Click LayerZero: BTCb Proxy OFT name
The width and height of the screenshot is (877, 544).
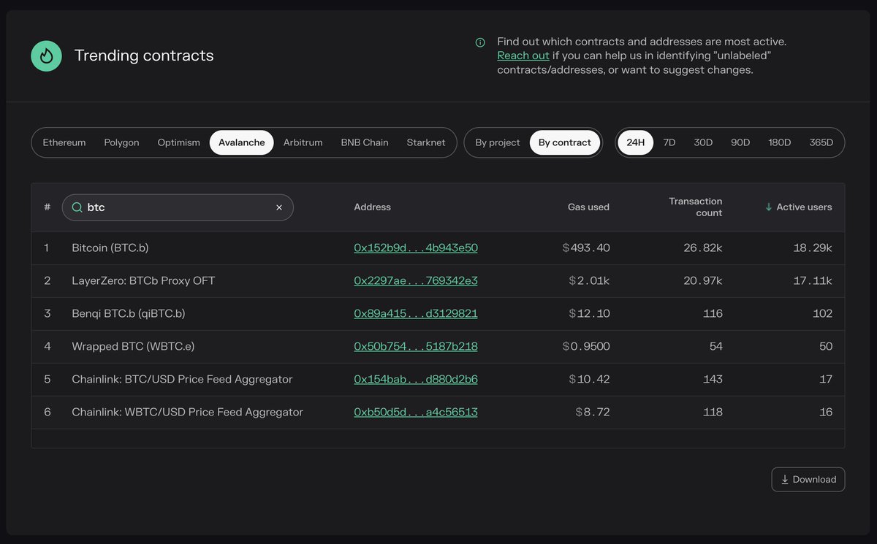click(143, 280)
